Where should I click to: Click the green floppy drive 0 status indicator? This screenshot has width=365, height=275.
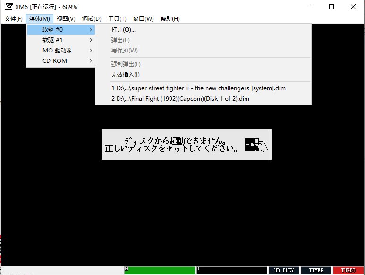160,270
